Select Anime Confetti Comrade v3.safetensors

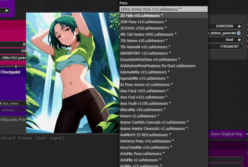(x=163, y=122)
